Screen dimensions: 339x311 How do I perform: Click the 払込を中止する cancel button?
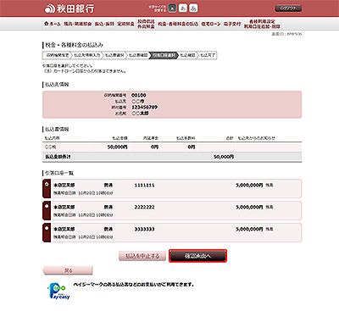coord(142,256)
